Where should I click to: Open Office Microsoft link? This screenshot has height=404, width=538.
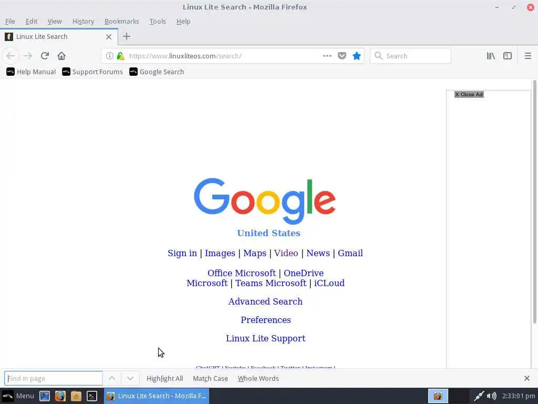point(242,273)
